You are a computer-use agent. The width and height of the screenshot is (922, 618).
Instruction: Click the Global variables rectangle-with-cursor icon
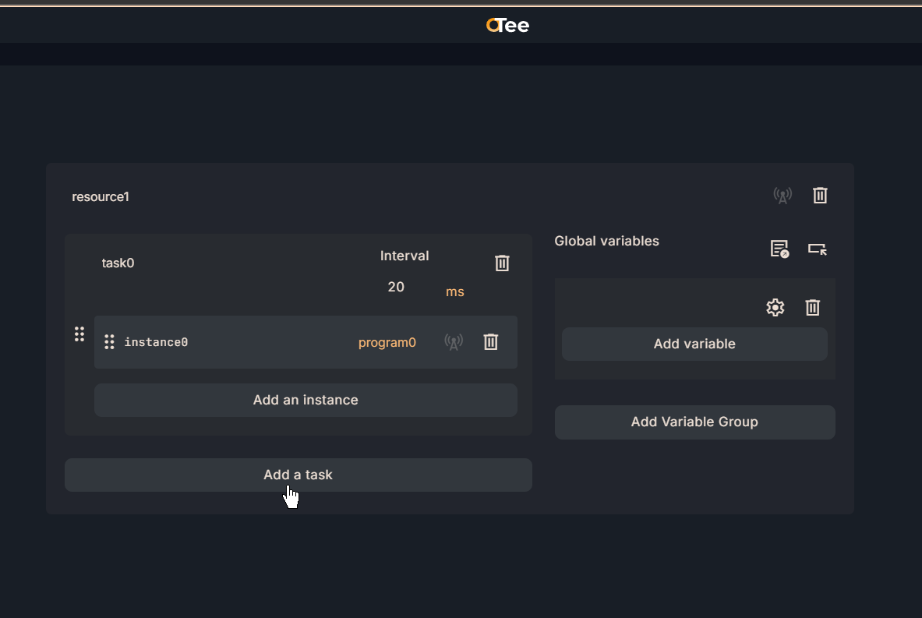point(817,249)
